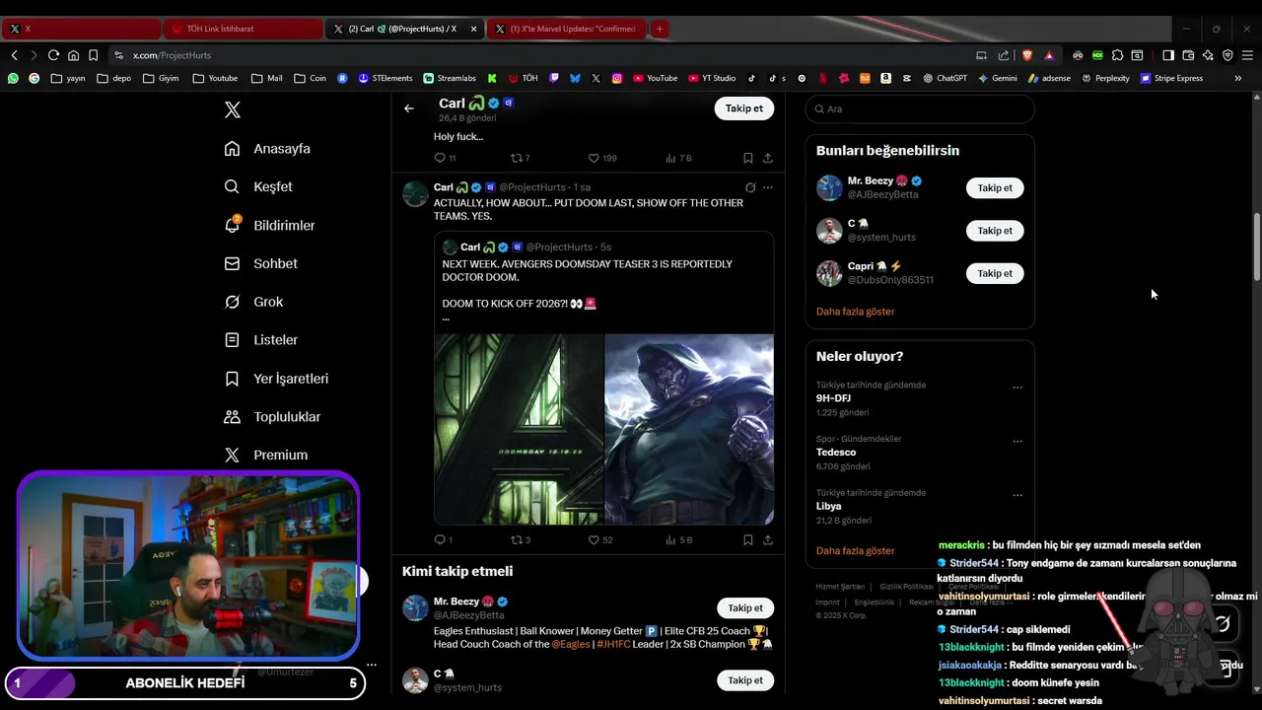Bookmark the DOOM LAST post
The height and width of the screenshot is (710, 1262).
coord(748,539)
